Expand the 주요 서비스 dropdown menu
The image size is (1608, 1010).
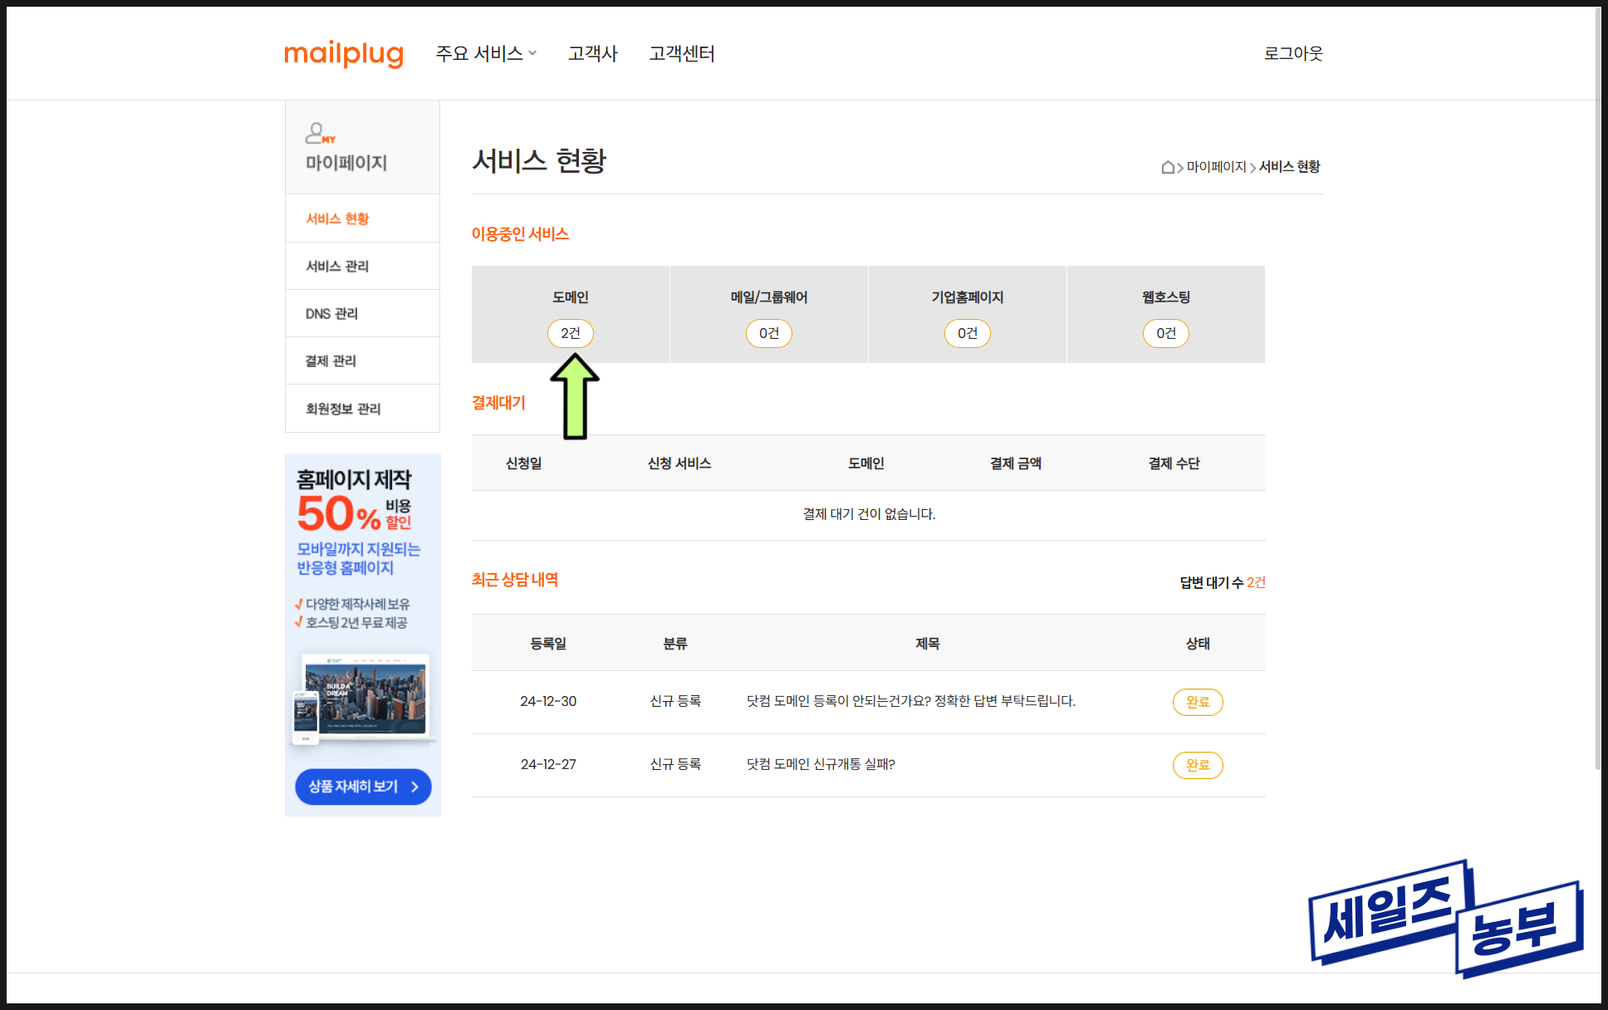point(486,54)
